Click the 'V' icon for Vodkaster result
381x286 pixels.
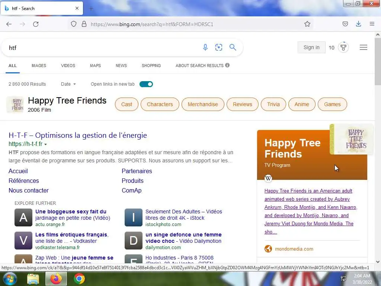click(x=23, y=241)
